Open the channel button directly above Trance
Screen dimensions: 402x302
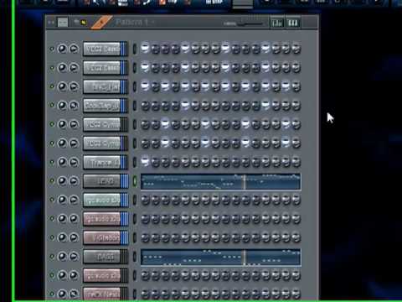click(102, 143)
